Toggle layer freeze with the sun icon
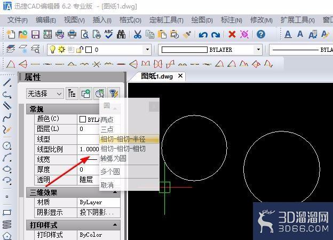Screen dimensions: 333x240 pyautogui.click(x=61, y=49)
